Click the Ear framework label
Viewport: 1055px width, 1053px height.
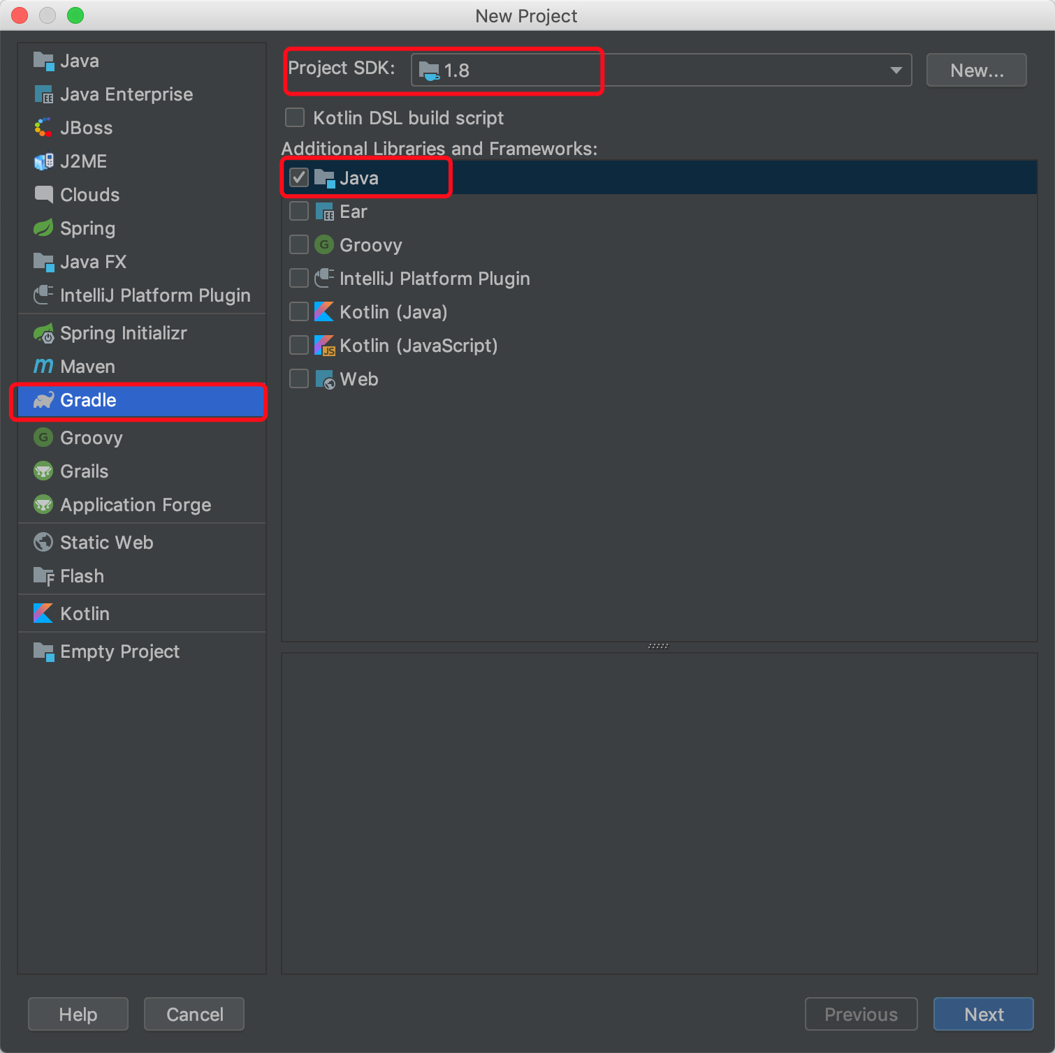pos(353,212)
